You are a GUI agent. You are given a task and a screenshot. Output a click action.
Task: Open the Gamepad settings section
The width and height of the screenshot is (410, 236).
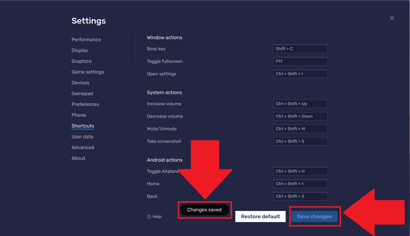pos(82,93)
